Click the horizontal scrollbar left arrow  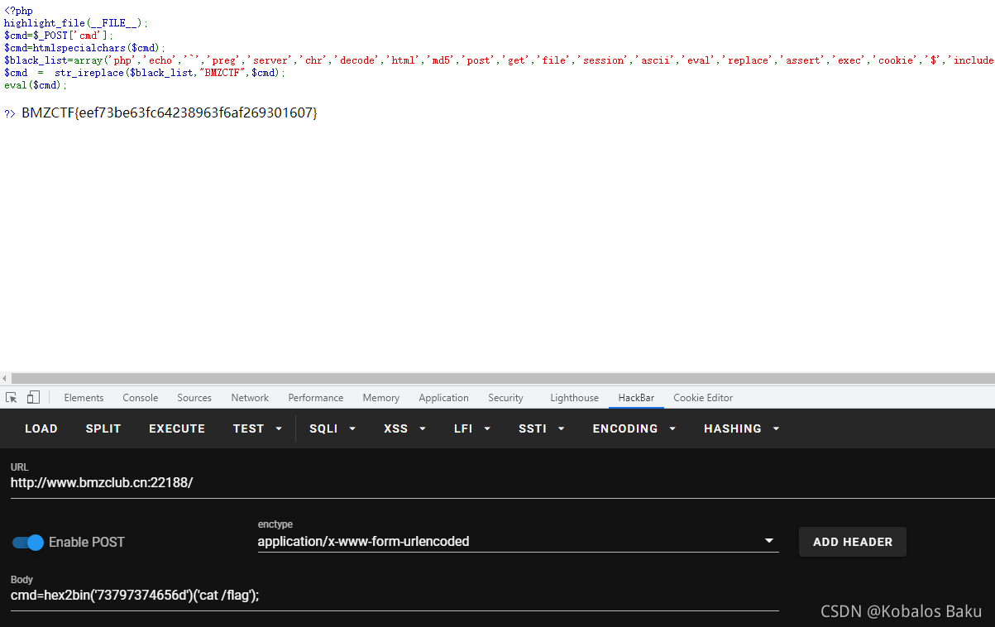click(5, 378)
